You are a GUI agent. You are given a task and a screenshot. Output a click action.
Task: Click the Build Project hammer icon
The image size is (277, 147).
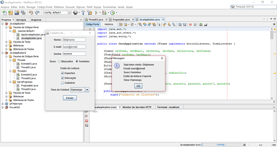tap(83, 12)
